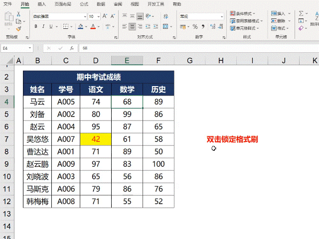Click the Accounting Number Format icon

(x=183, y=26)
